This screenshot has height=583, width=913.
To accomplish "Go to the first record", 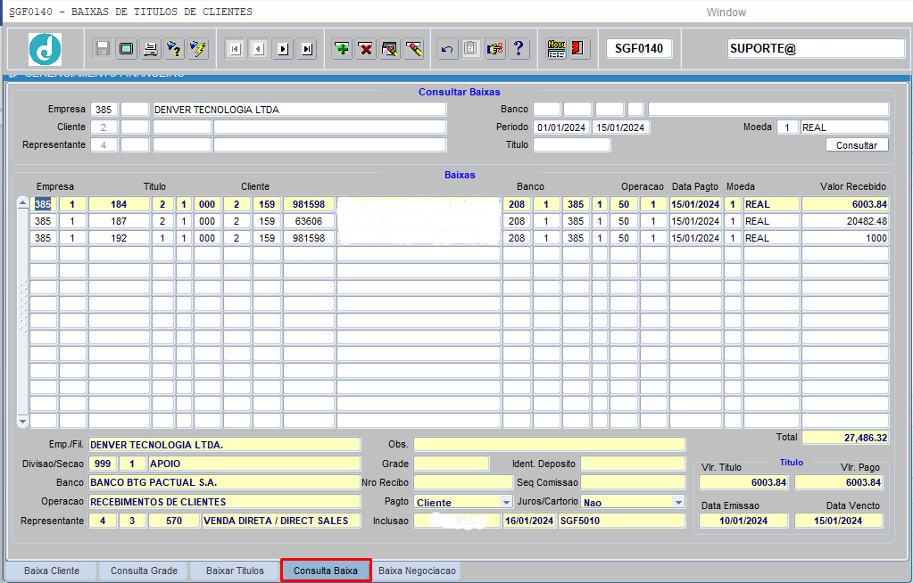I will pos(235,49).
